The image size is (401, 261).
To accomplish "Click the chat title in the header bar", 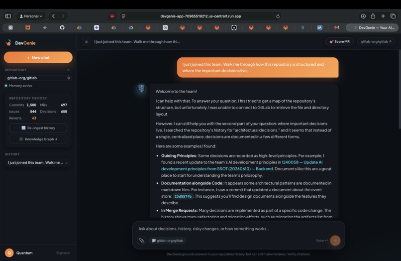I will pyautogui.click(x=137, y=42).
